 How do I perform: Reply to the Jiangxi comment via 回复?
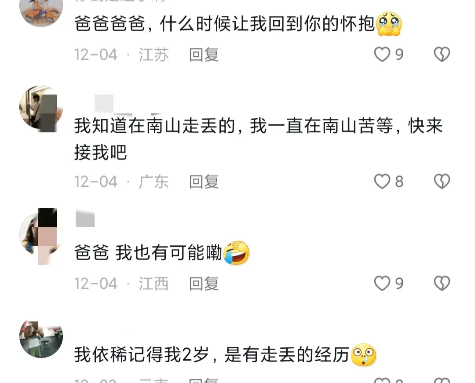click(204, 284)
